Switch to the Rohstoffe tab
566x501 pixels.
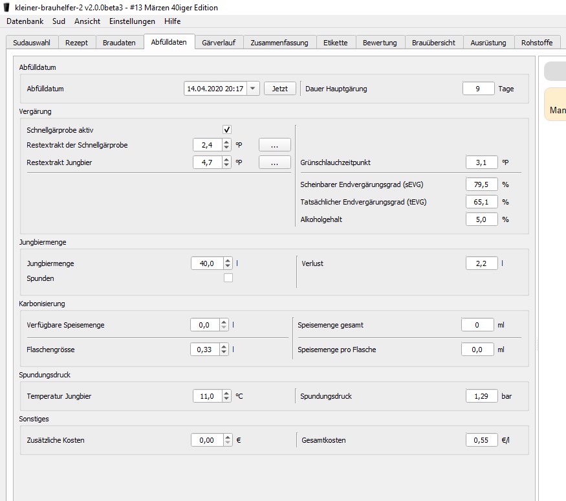tap(537, 43)
